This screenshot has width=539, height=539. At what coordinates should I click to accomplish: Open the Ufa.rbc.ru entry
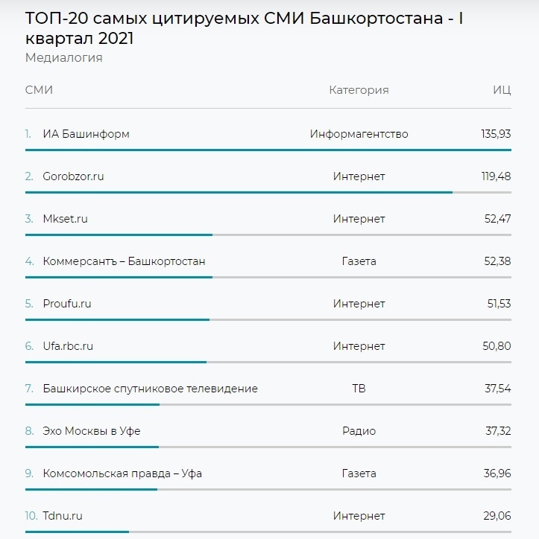pos(68,346)
